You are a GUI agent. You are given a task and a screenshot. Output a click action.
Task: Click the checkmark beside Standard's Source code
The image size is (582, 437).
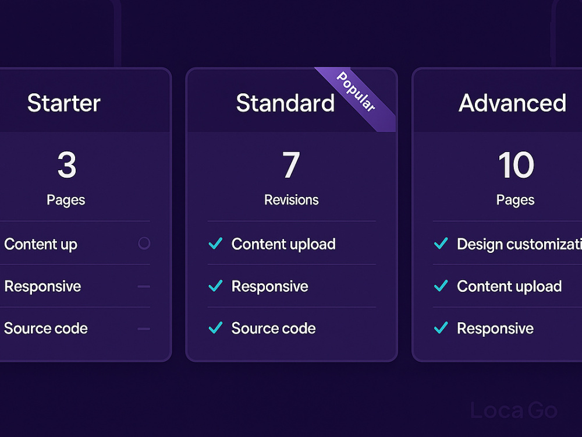pyautogui.click(x=215, y=327)
